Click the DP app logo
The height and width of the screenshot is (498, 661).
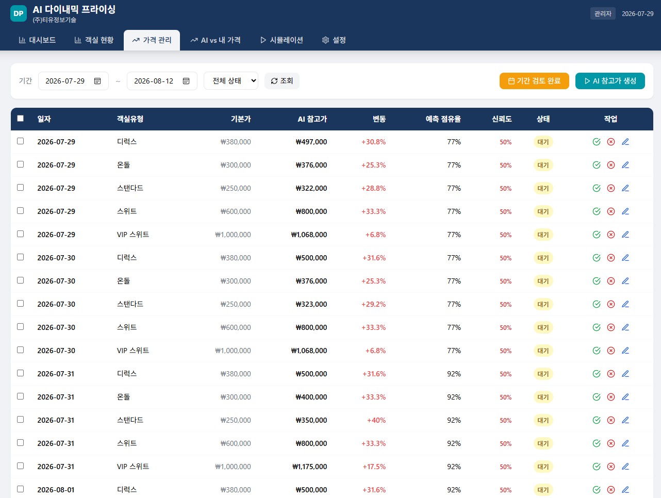(x=19, y=13)
